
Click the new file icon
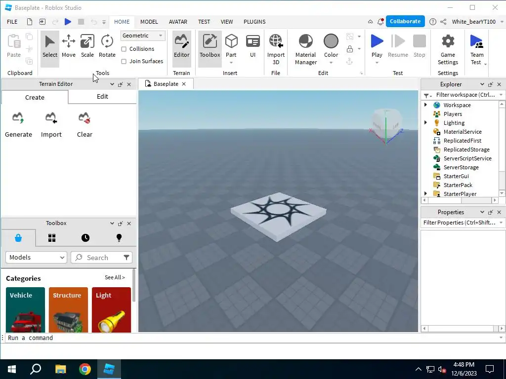[x=29, y=22]
